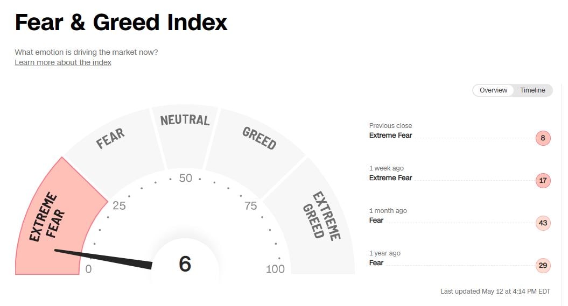Click the Previous close Extreme Fear label
The width and height of the screenshot is (568, 306).
point(390,136)
